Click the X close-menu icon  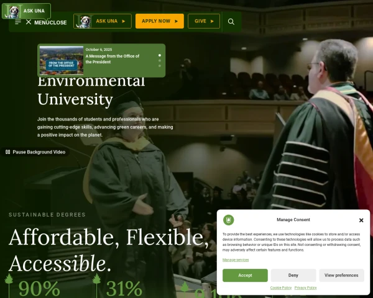[x=29, y=22]
